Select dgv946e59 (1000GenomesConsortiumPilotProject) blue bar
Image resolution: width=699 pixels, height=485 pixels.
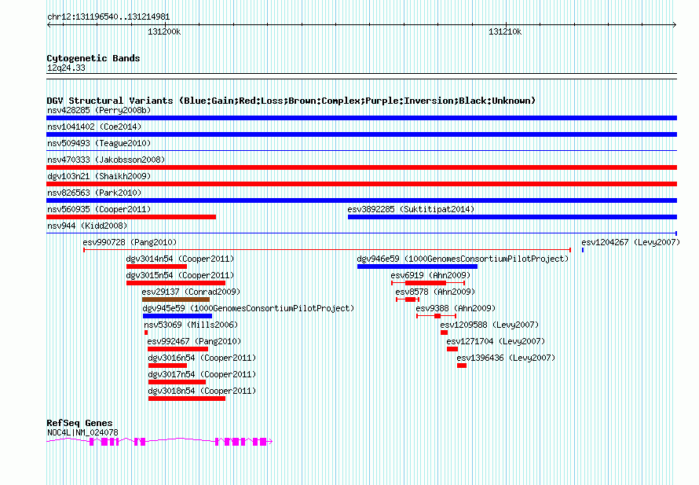[x=417, y=266]
